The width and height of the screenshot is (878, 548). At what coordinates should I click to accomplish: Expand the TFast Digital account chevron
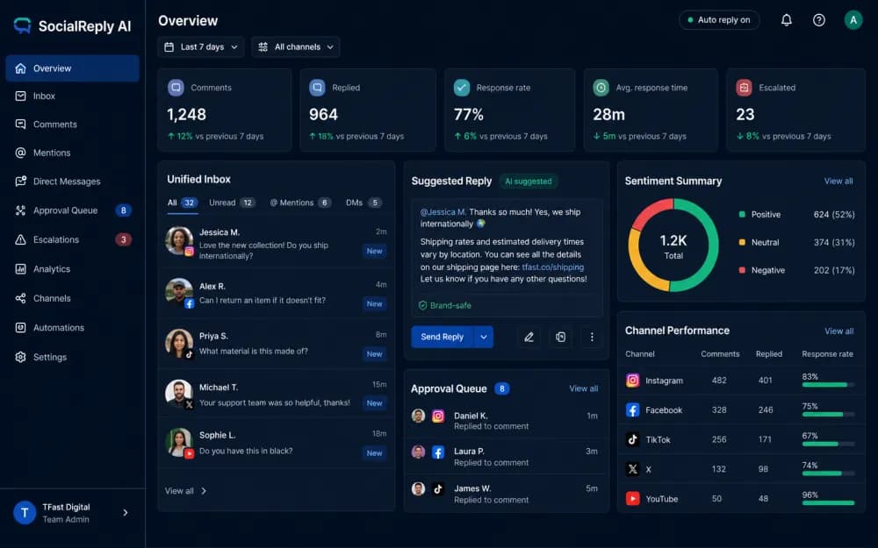[x=126, y=512]
